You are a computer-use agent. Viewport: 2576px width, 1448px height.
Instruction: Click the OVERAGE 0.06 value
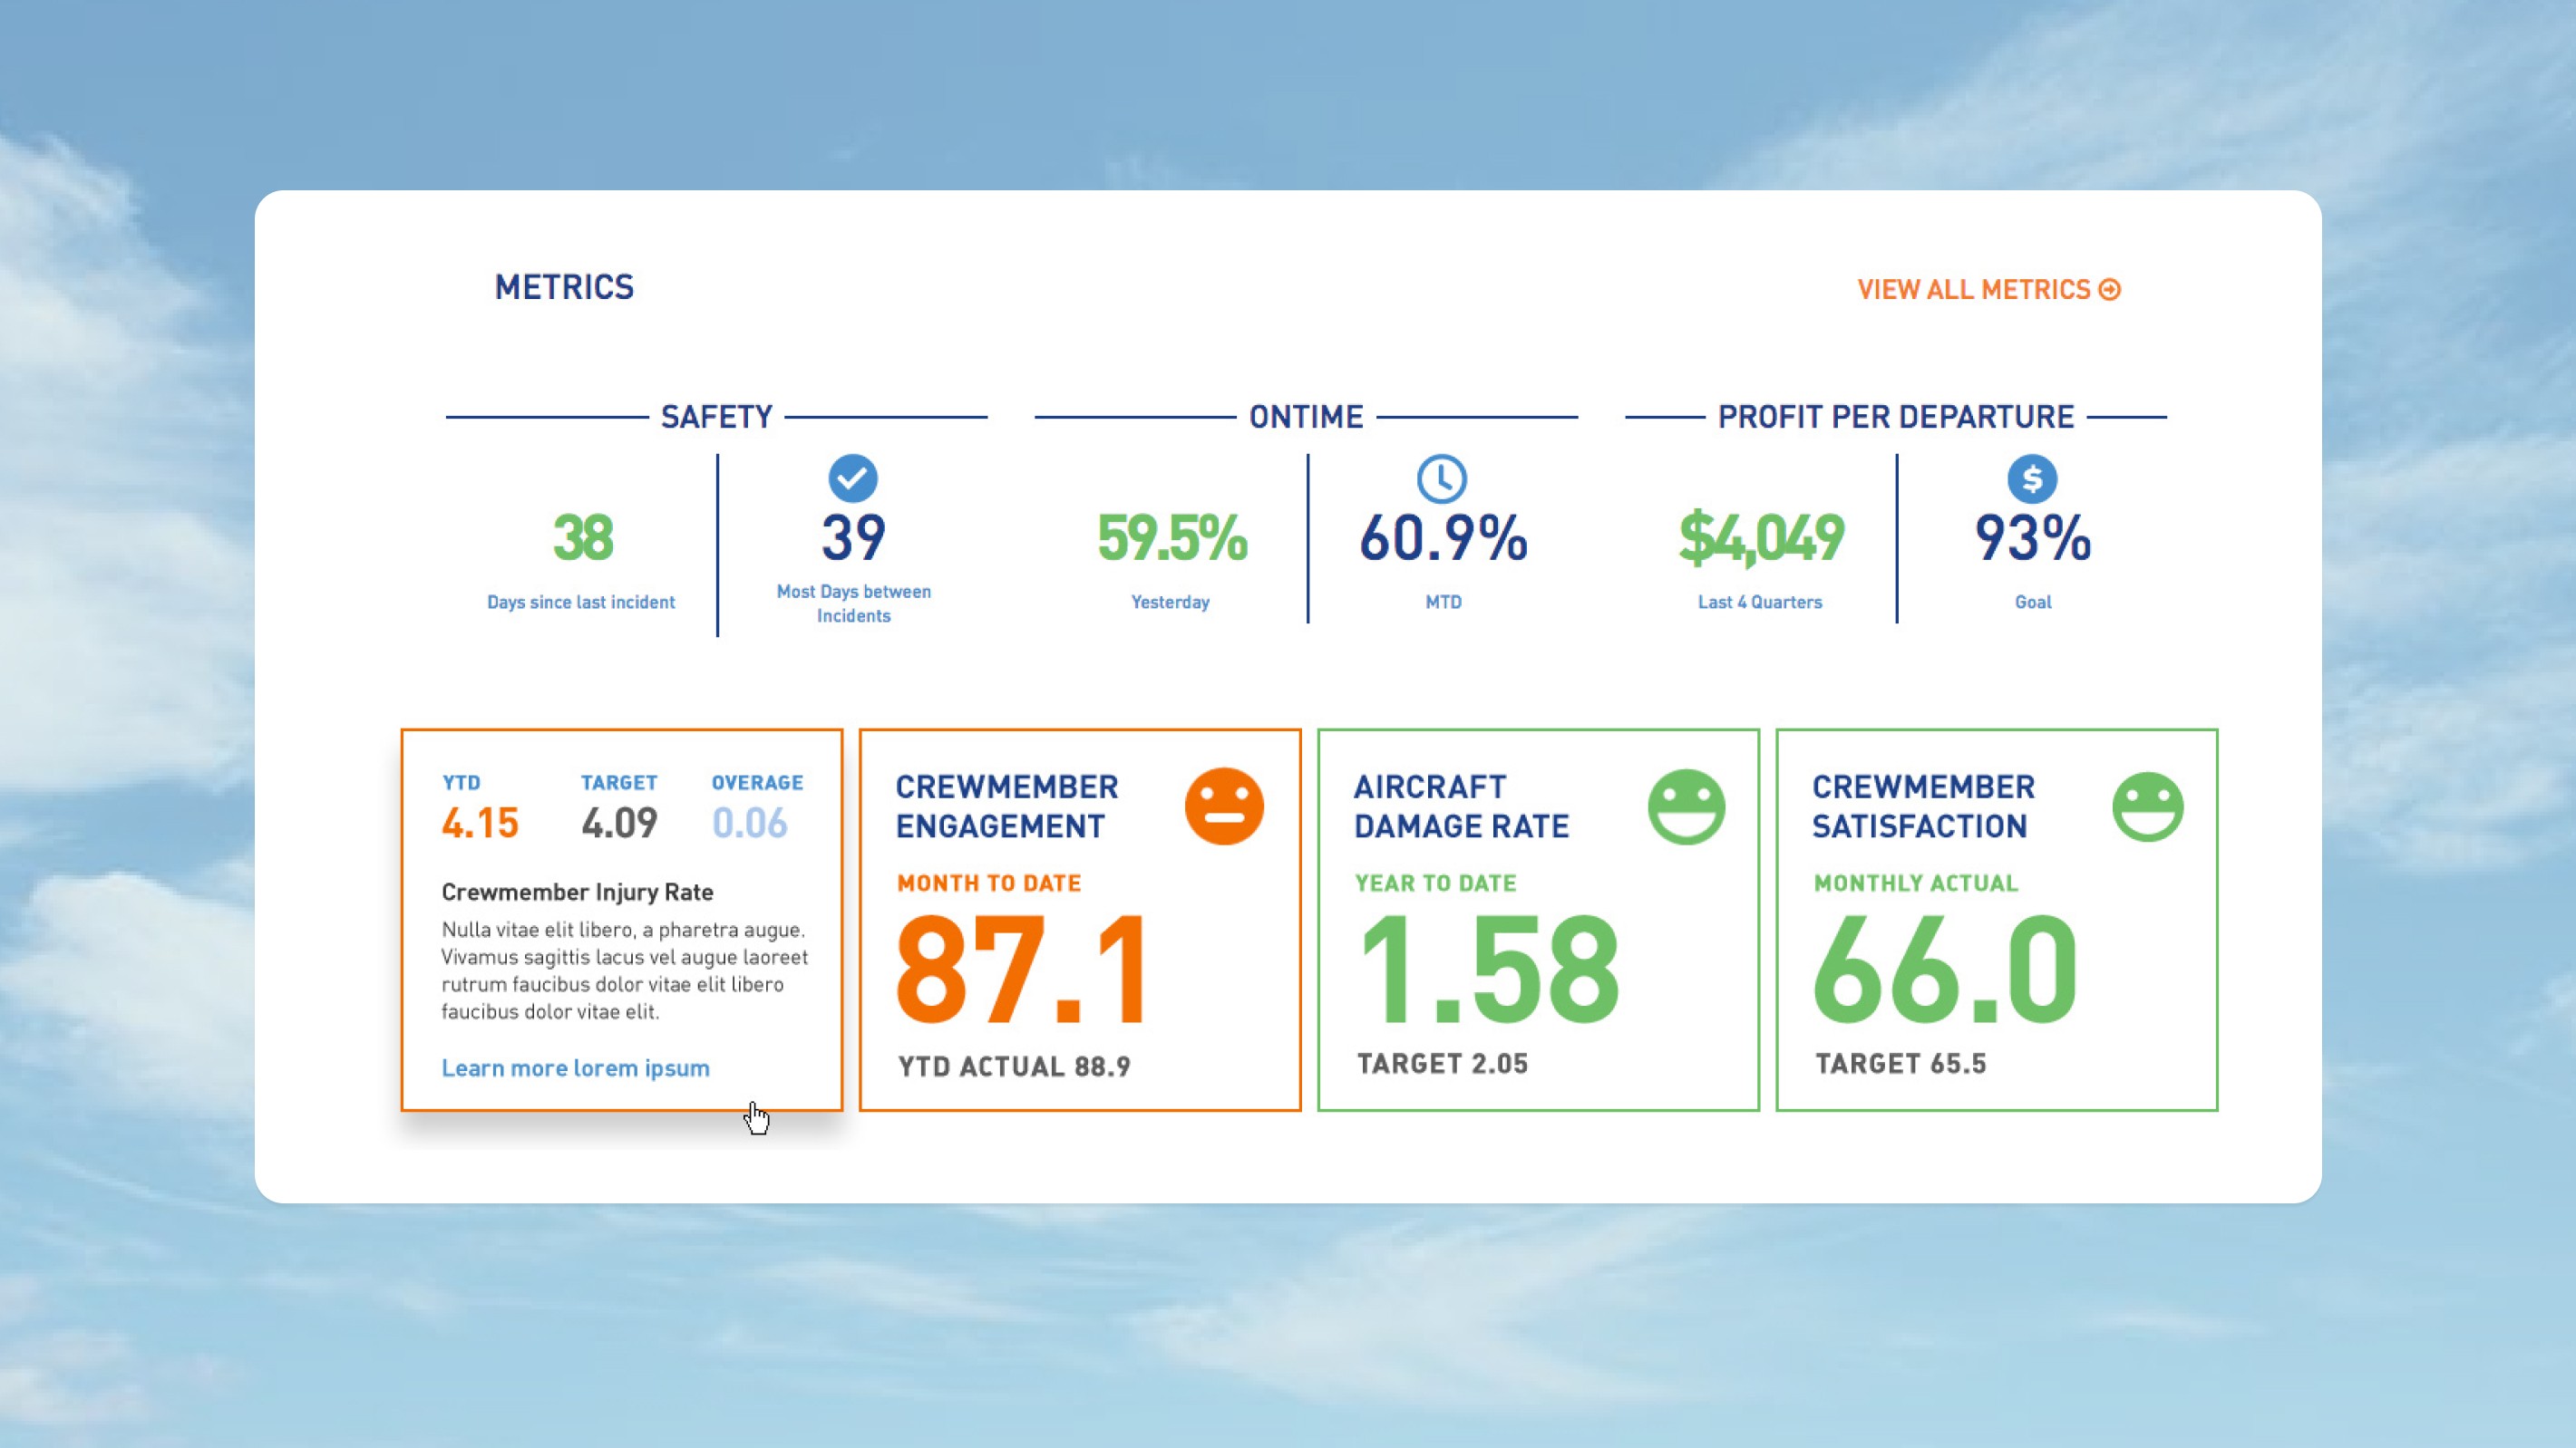[749, 824]
